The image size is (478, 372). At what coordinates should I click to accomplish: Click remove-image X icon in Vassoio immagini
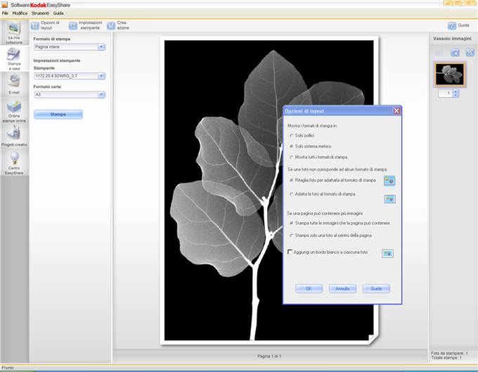pos(455,53)
